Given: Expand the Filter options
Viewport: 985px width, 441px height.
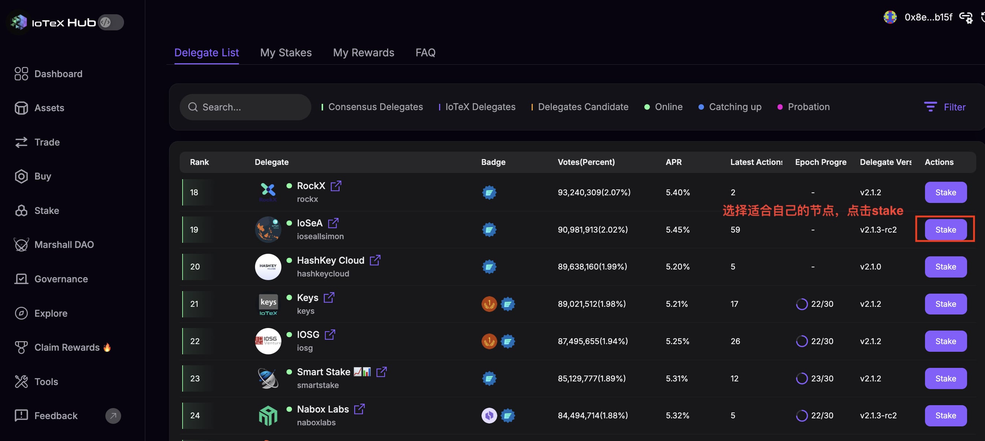Looking at the screenshot, I should tap(944, 107).
